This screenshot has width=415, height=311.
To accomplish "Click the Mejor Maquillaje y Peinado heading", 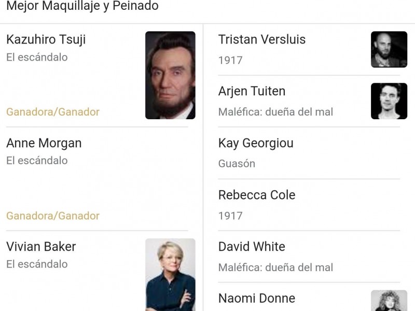I will (x=82, y=6).
